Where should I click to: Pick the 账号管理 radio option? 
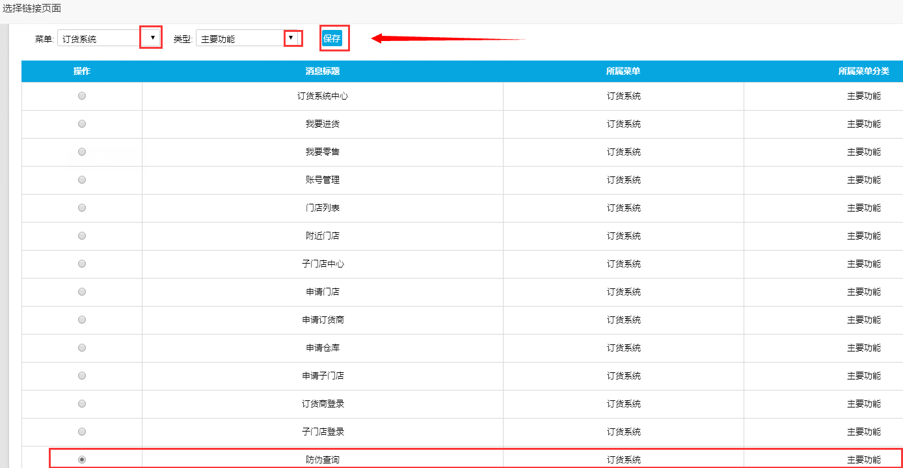82,180
